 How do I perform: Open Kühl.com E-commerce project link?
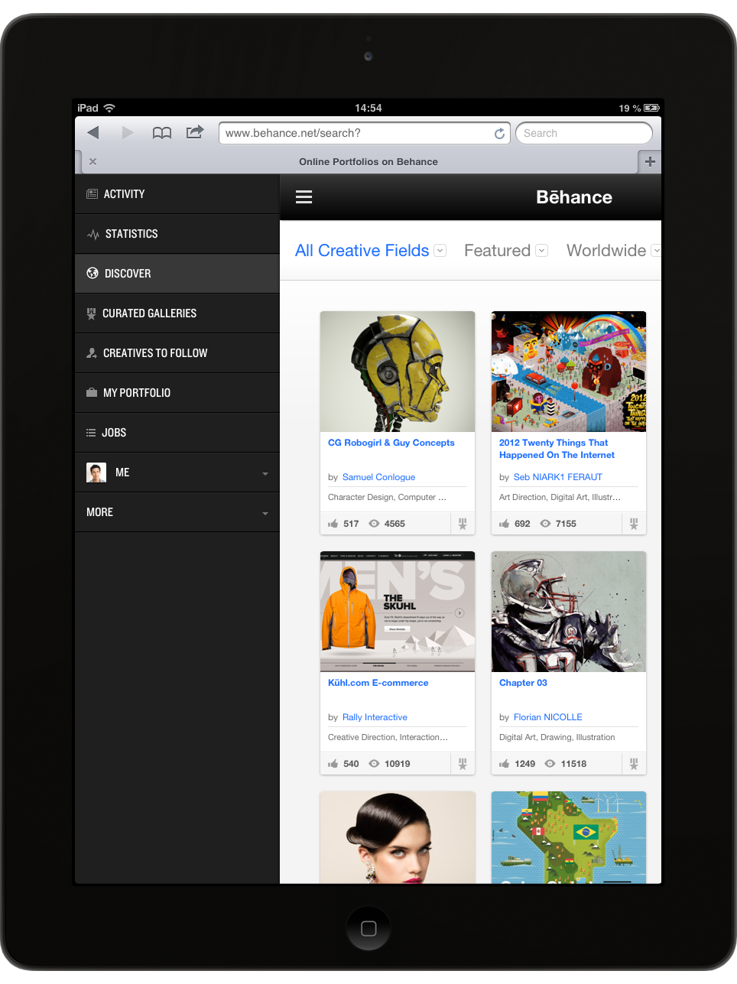click(378, 683)
